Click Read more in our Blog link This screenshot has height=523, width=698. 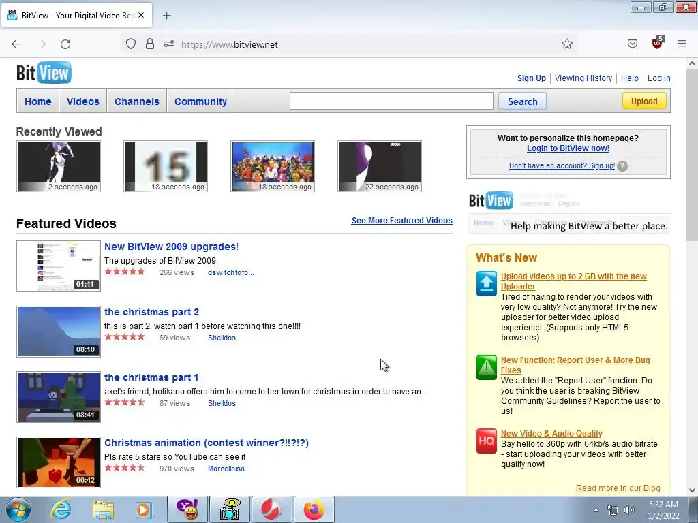coord(618,488)
